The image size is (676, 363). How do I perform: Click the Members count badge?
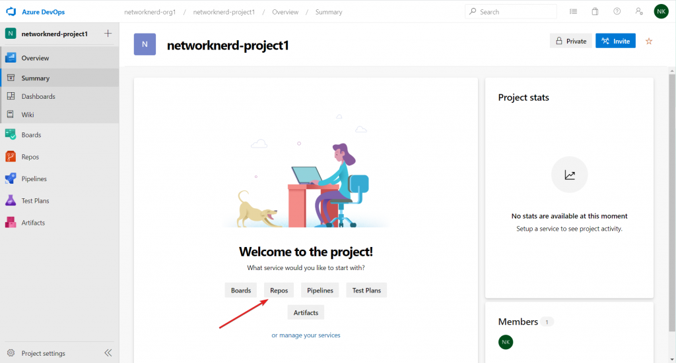[547, 321]
